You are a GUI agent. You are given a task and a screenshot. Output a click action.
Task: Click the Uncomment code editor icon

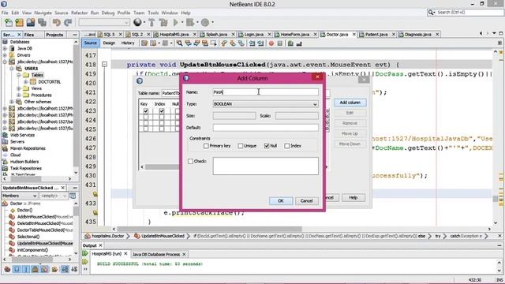(x=299, y=43)
